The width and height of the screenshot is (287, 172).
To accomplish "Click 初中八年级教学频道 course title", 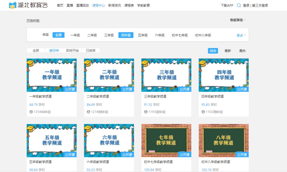I will point(216,162).
